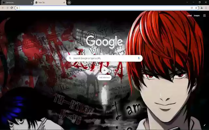Expand the tab search dropdown arrow
The height and width of the screenshot is (130, 209).
187,2
